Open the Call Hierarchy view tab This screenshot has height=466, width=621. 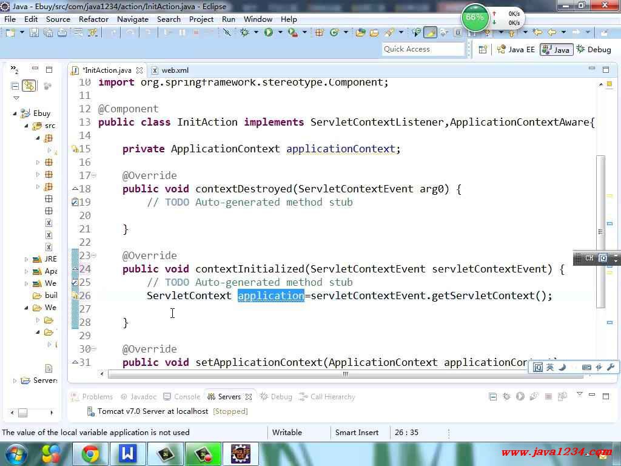coord(327,397)
